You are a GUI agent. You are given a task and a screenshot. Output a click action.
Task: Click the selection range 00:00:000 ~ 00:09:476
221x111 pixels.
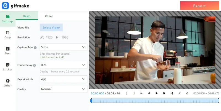pos(206,93)
